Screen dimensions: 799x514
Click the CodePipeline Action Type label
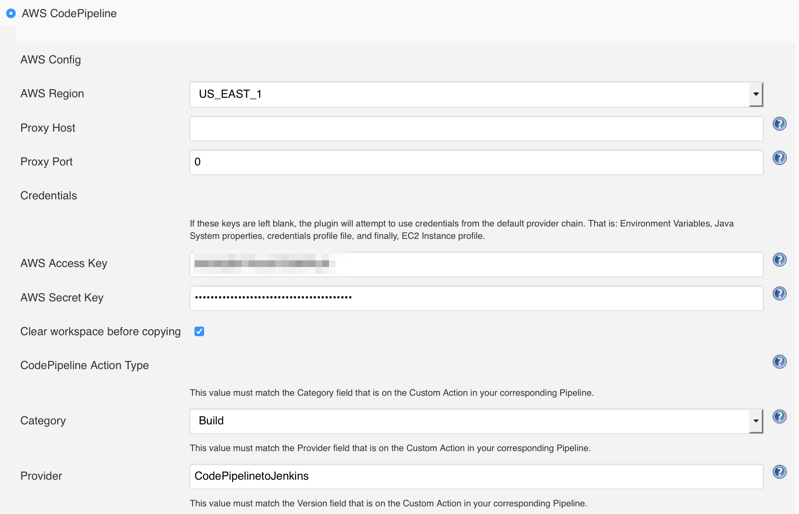(x=84, y=365)
